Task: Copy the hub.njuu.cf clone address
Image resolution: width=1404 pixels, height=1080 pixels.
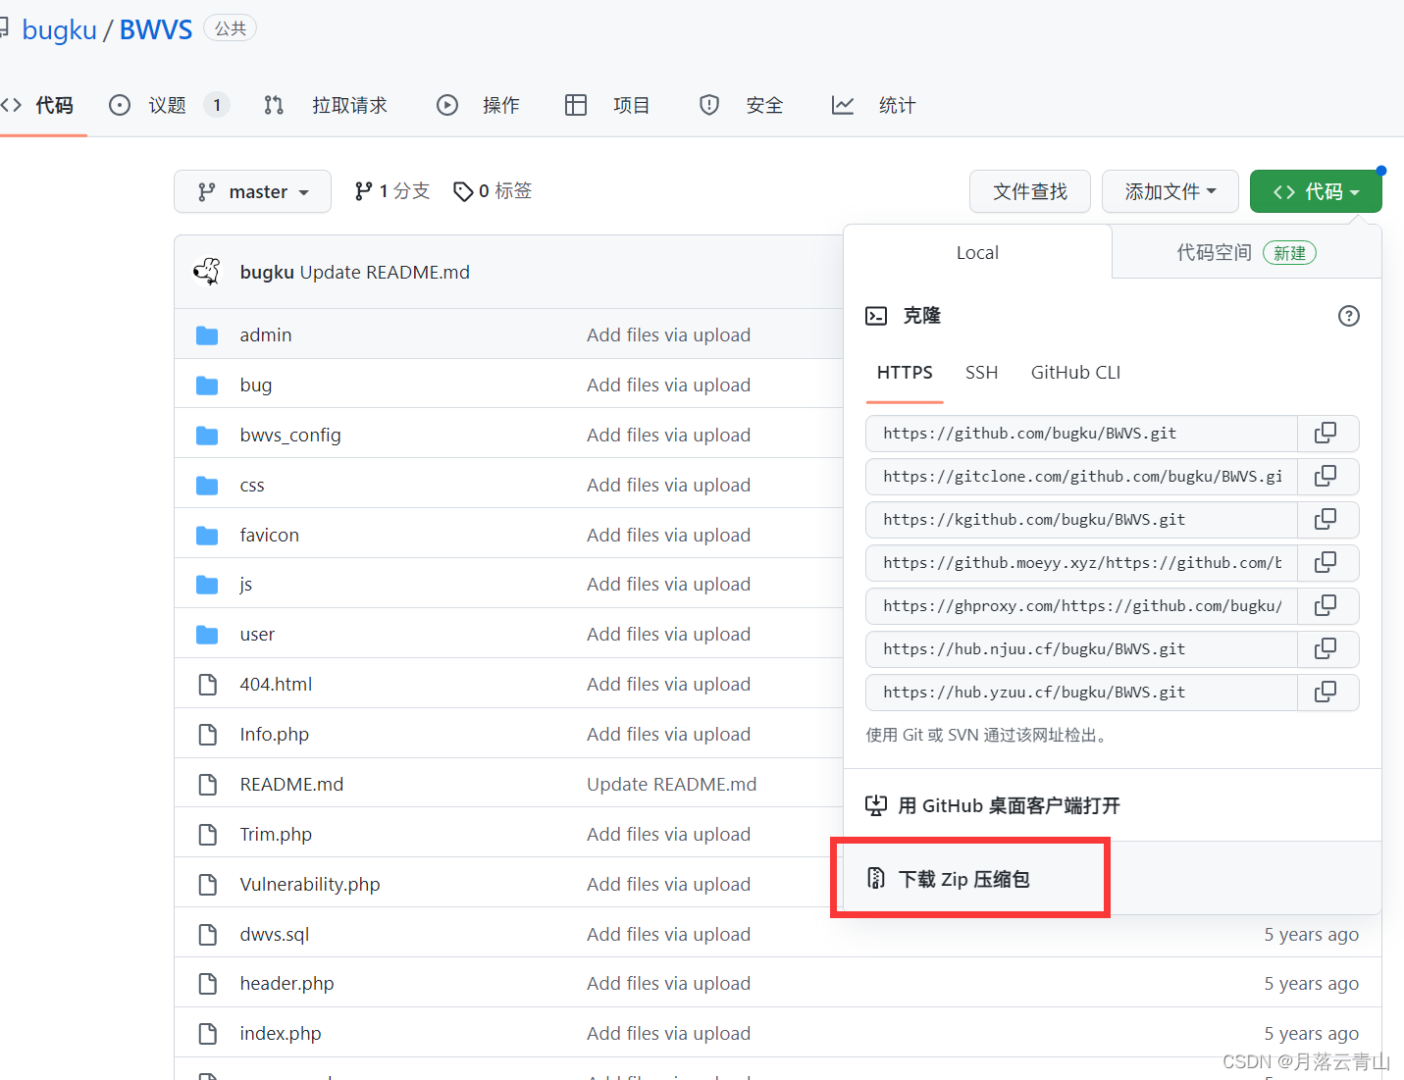Action: pos(1327,648)
